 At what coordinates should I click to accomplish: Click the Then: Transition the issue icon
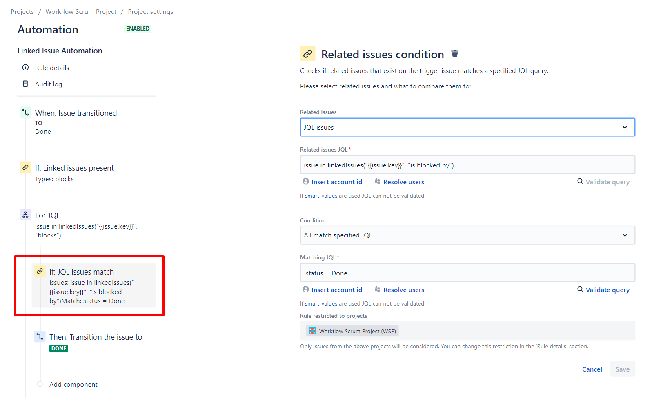coord(40,337)
